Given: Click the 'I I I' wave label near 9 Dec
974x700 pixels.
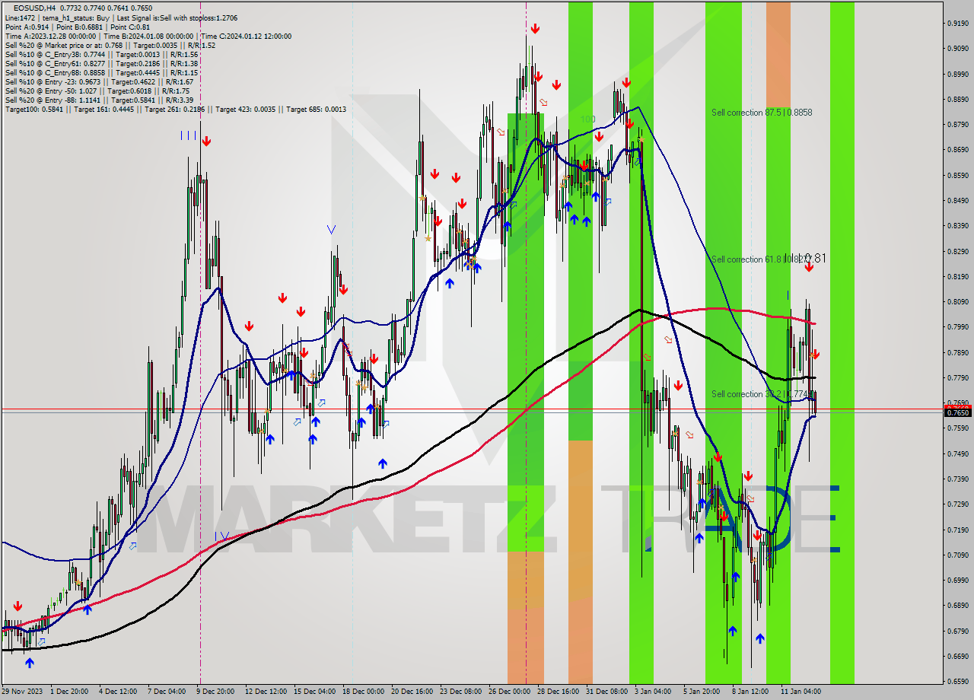Looking at the screenshot, I should 188,135.
